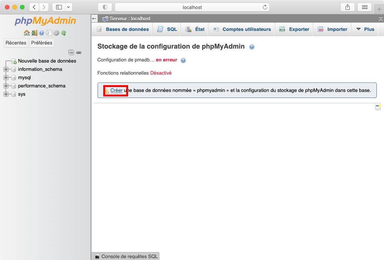Expand the mysql database tree node
The image size is (384, 260).
(6, 78)
